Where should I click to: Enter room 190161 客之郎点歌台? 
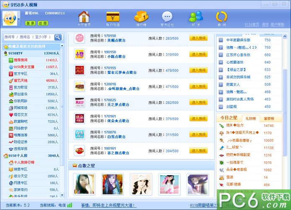pyautogui.click(x=198, y=151)
